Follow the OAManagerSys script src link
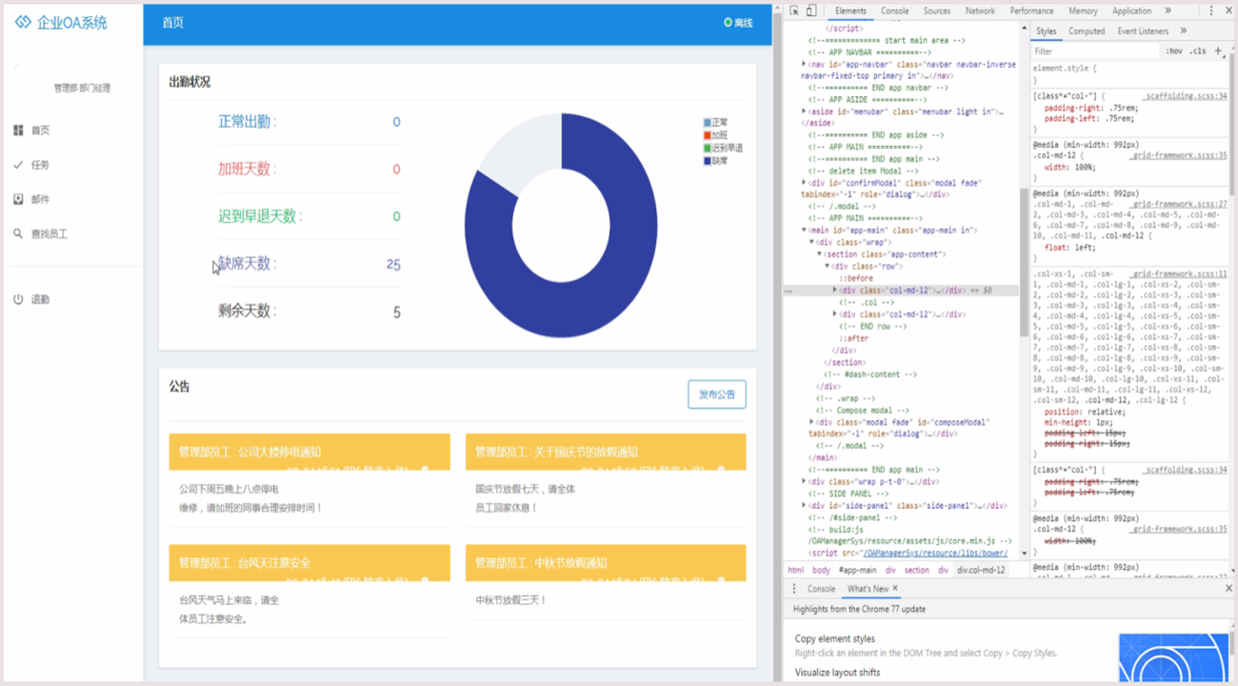Image resolution: width=1238 pixels, height=686 pixels. [x=935, y=553]
